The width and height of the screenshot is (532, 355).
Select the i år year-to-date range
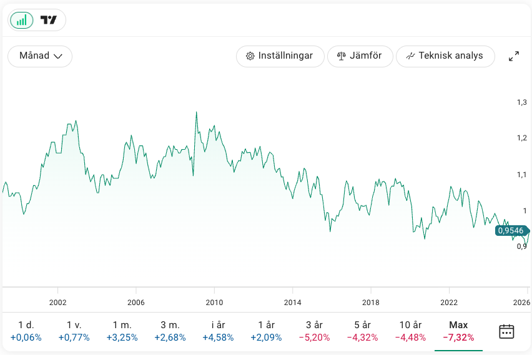coord(219,331)
